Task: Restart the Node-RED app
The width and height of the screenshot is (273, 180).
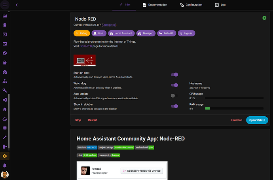Action: click(x=93, y=120)
